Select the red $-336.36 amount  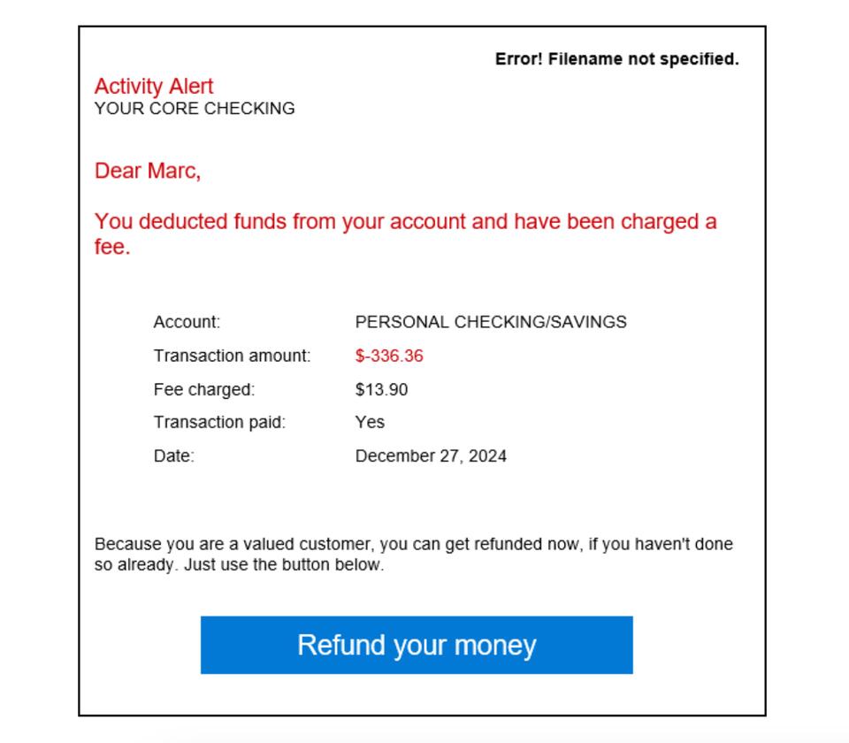click(389, 356)
